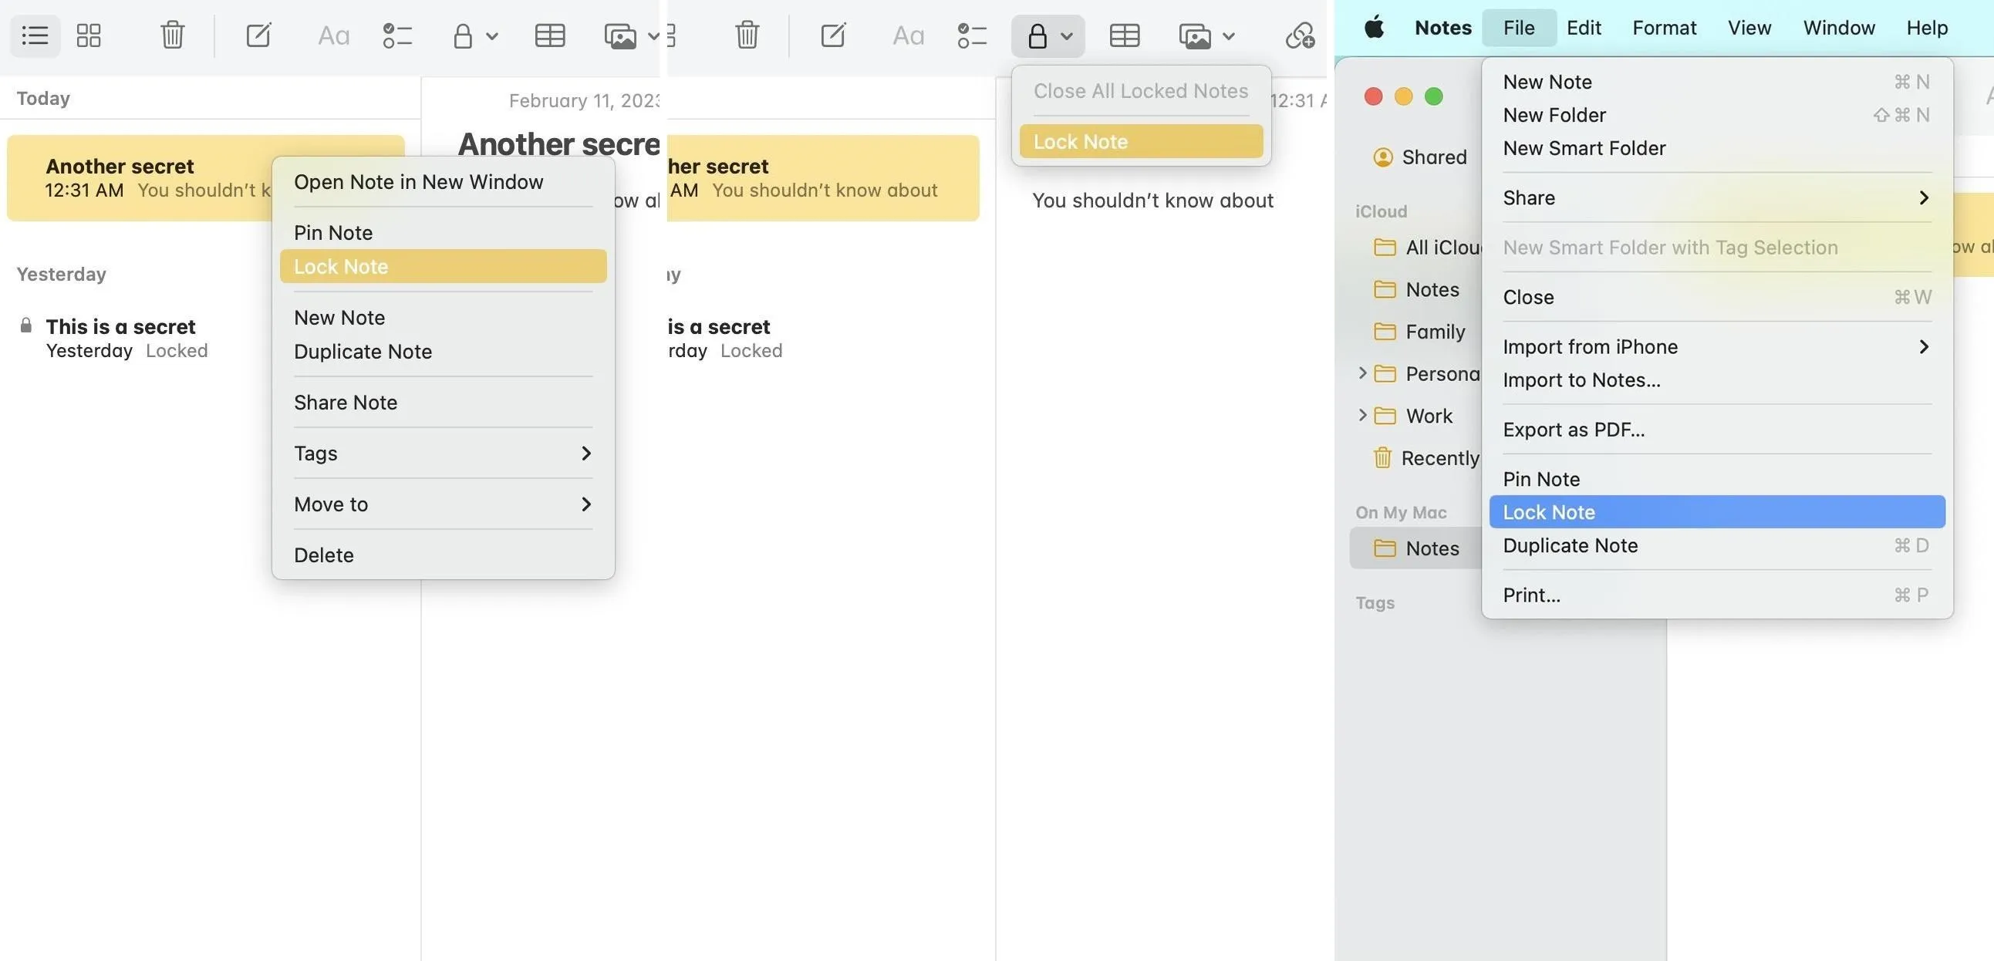Choose Duplicate Note in File menu
The image size is (1994, 961).
click(1717, 545)
